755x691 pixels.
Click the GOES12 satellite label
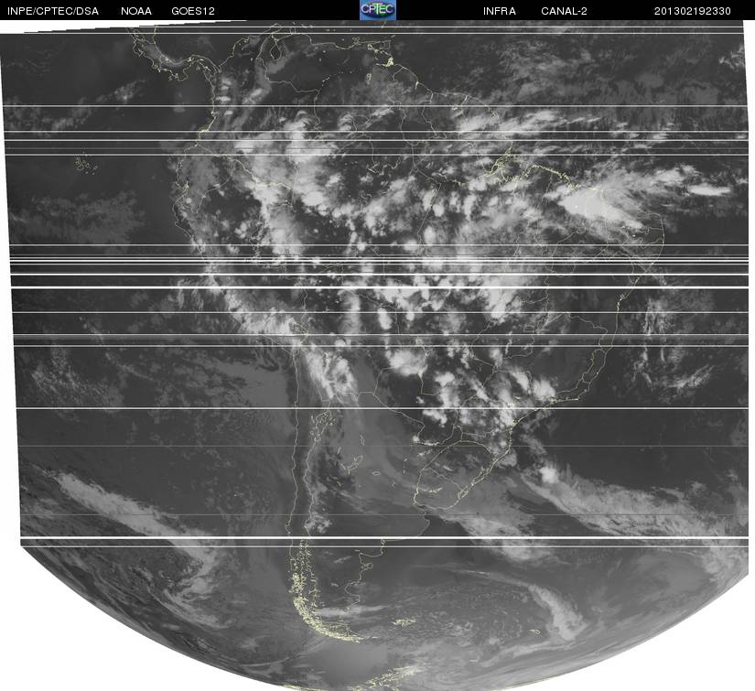pos(193,11)
